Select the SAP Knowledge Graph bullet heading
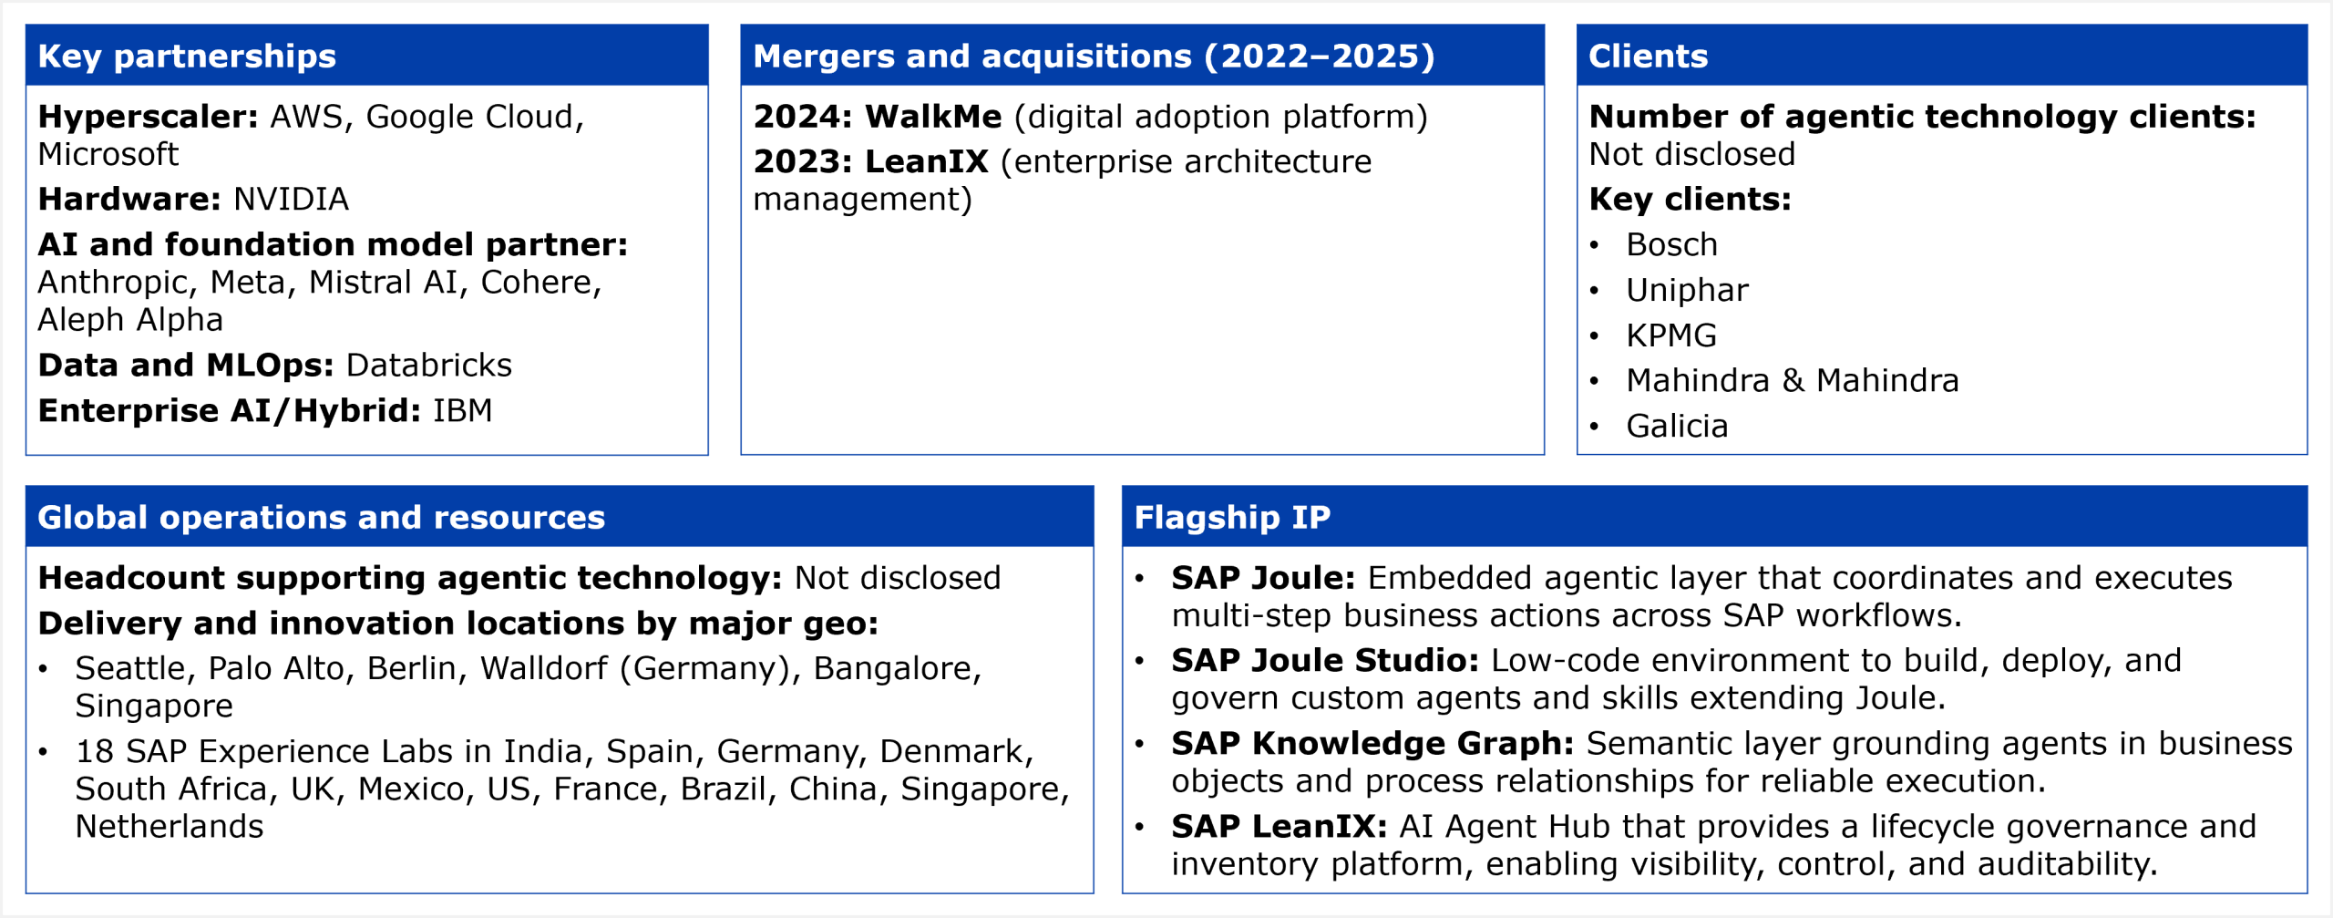The image size is (2333, 918). coord(1372,743)
